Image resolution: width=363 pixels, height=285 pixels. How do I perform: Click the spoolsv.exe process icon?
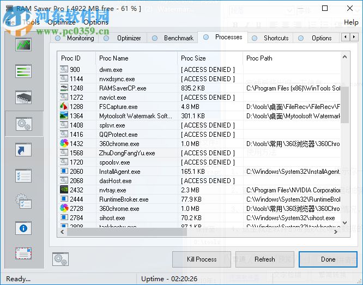point(64,162)
